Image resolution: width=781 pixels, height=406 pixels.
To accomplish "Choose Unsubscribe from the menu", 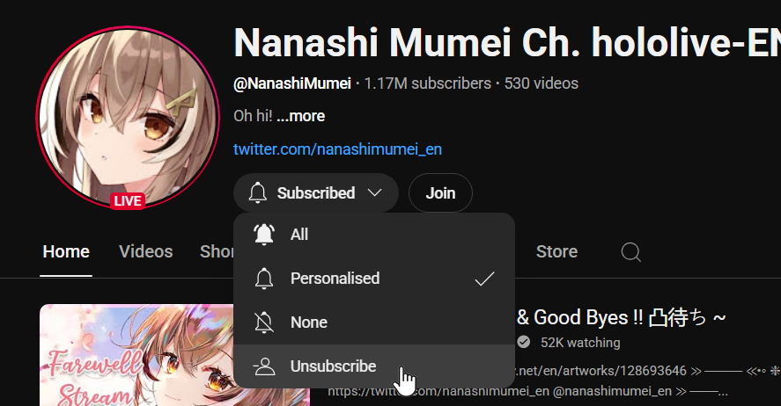I will (x=374, y=366).
